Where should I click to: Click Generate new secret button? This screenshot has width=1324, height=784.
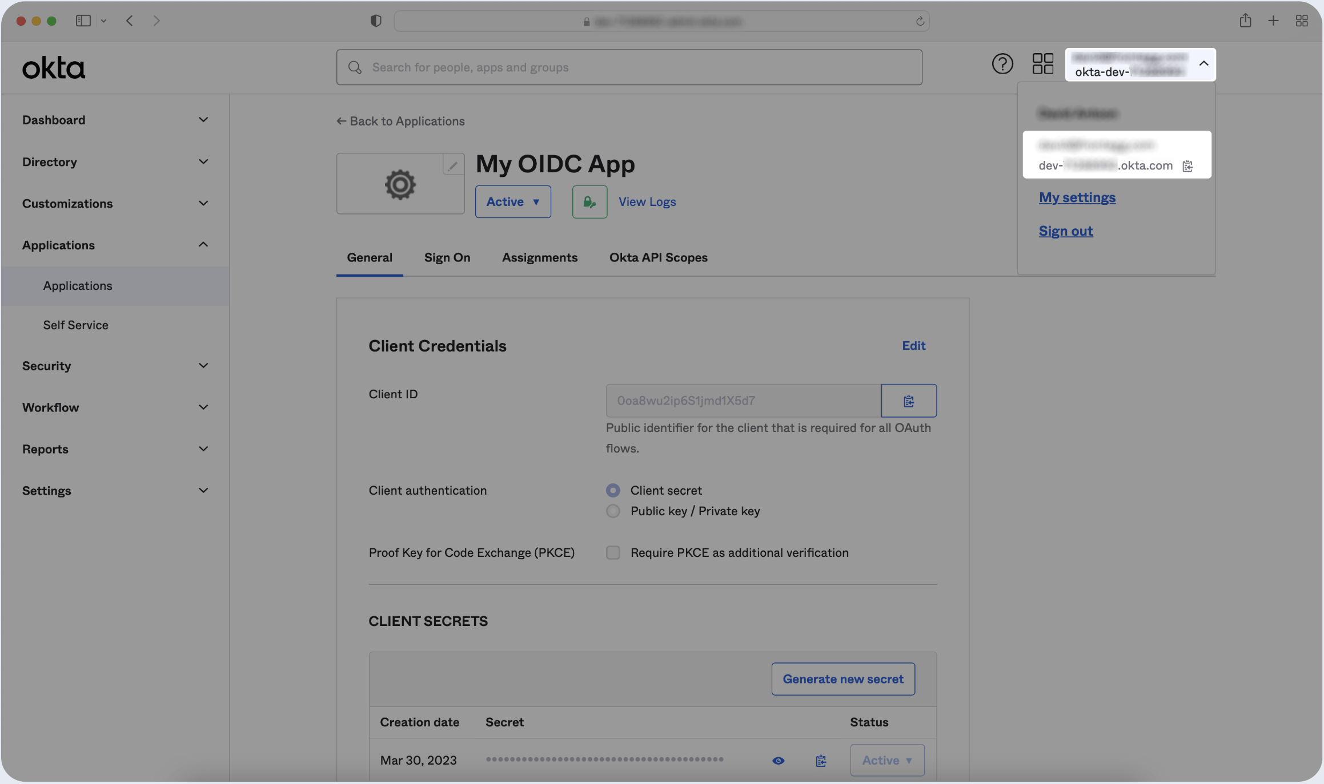[842, 679]
